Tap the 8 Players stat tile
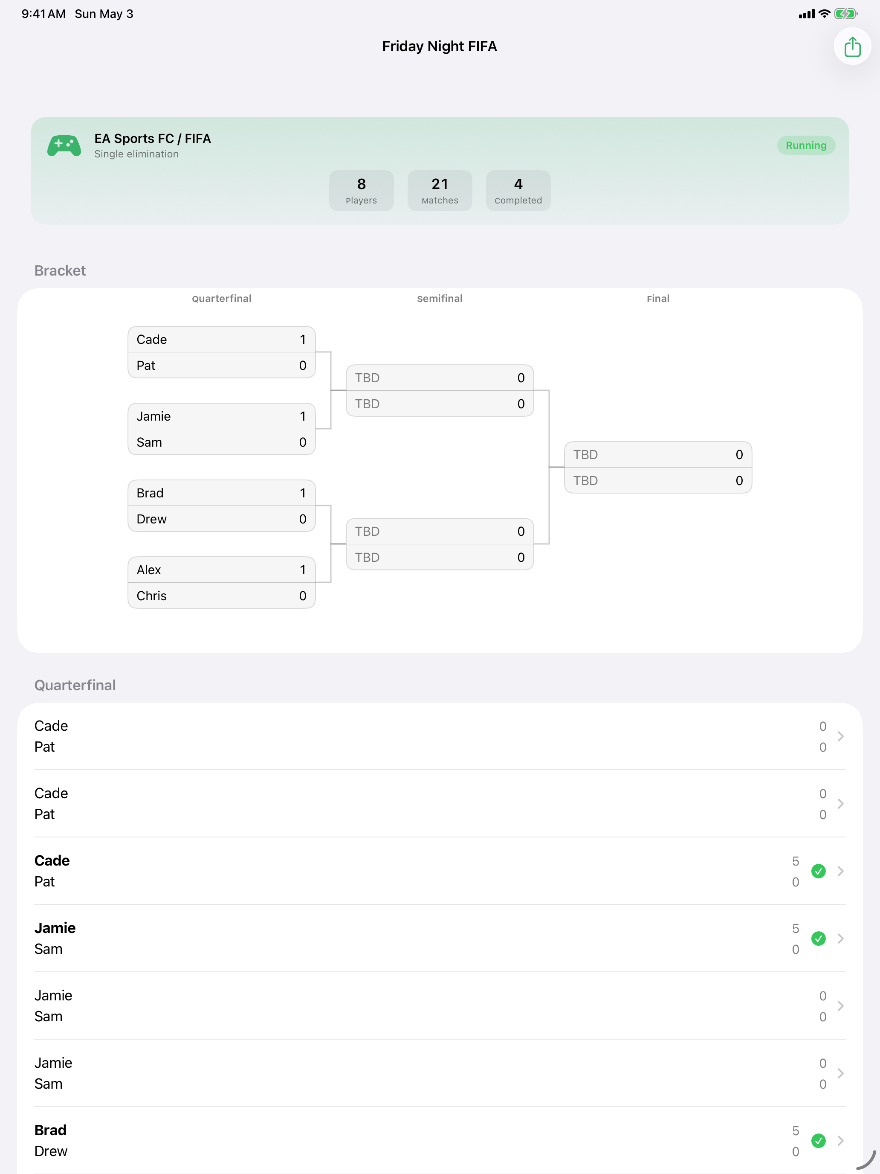880x1174 pixels. point(361,191)
